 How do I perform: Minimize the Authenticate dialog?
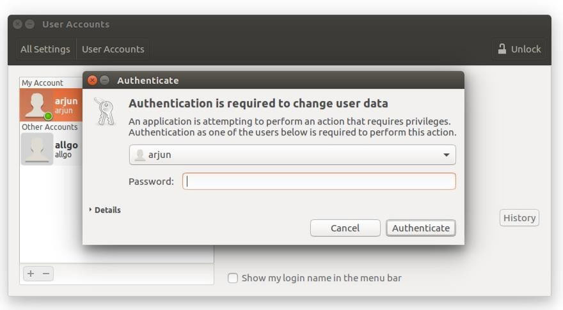pyautogui.click(x=104, y=81)
